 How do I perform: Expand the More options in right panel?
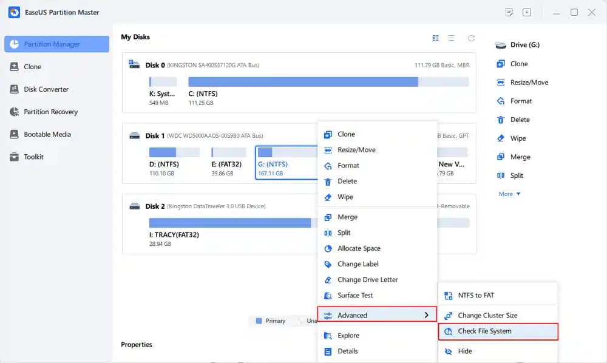click(509, 194)
